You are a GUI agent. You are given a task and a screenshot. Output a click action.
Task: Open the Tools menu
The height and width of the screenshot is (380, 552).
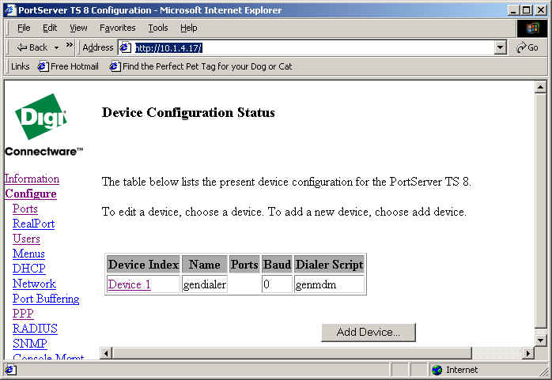click(158, 28)
